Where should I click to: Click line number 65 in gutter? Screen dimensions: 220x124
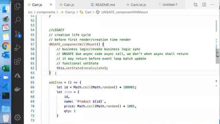click(32, 82)
